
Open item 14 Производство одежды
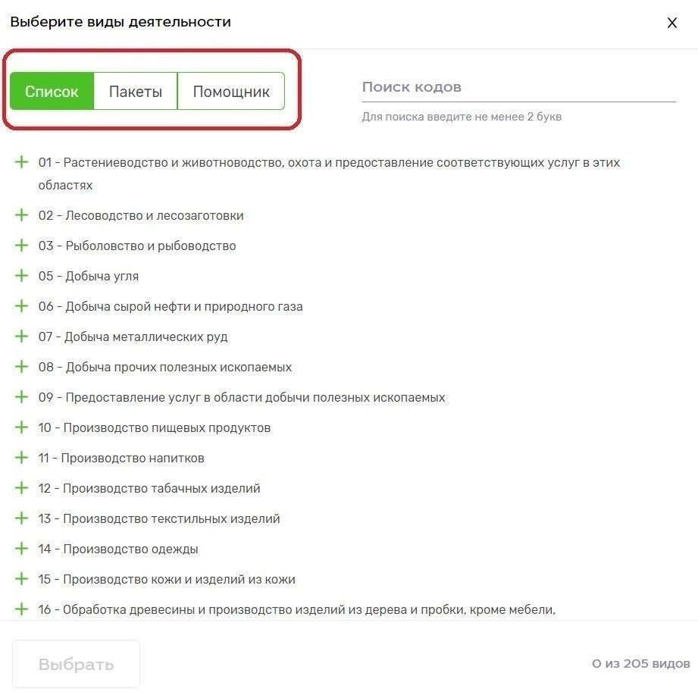tap(118, 549)
